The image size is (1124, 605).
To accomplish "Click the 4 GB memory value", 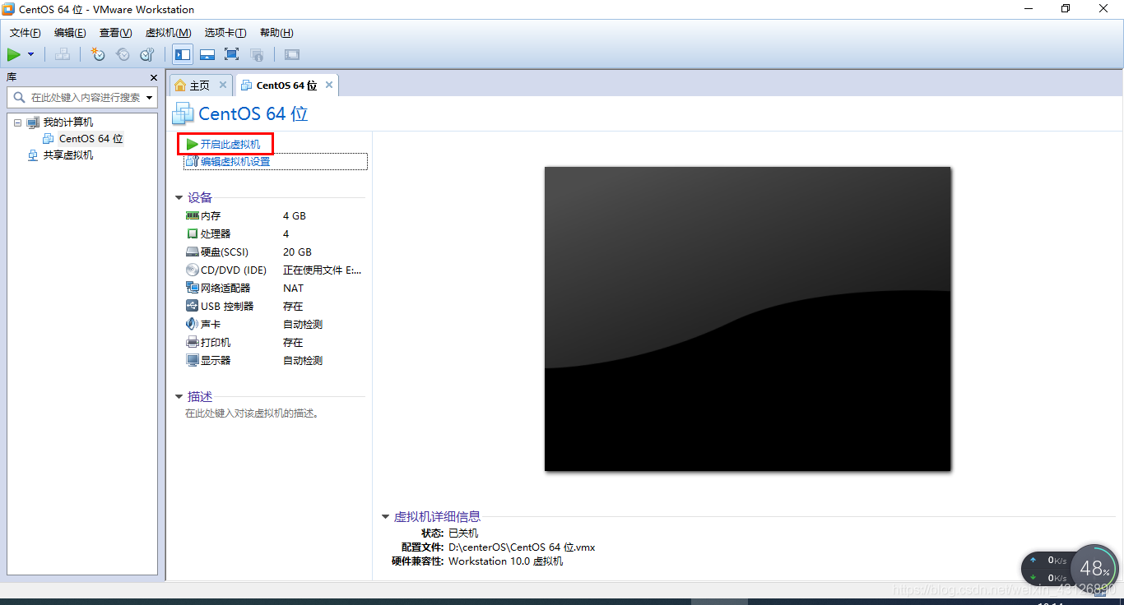I will pyautogui.click(x=295, y=216).
